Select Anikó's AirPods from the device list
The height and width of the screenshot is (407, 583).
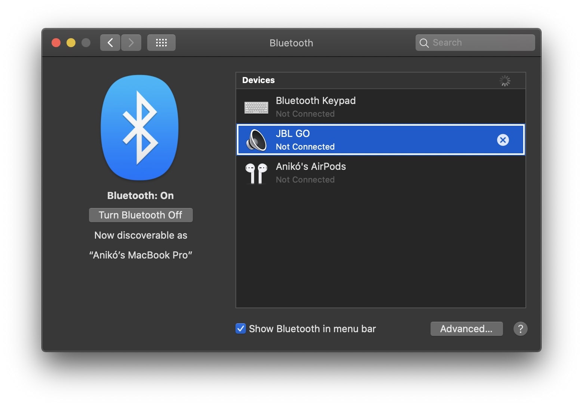[x=374, y=172]
